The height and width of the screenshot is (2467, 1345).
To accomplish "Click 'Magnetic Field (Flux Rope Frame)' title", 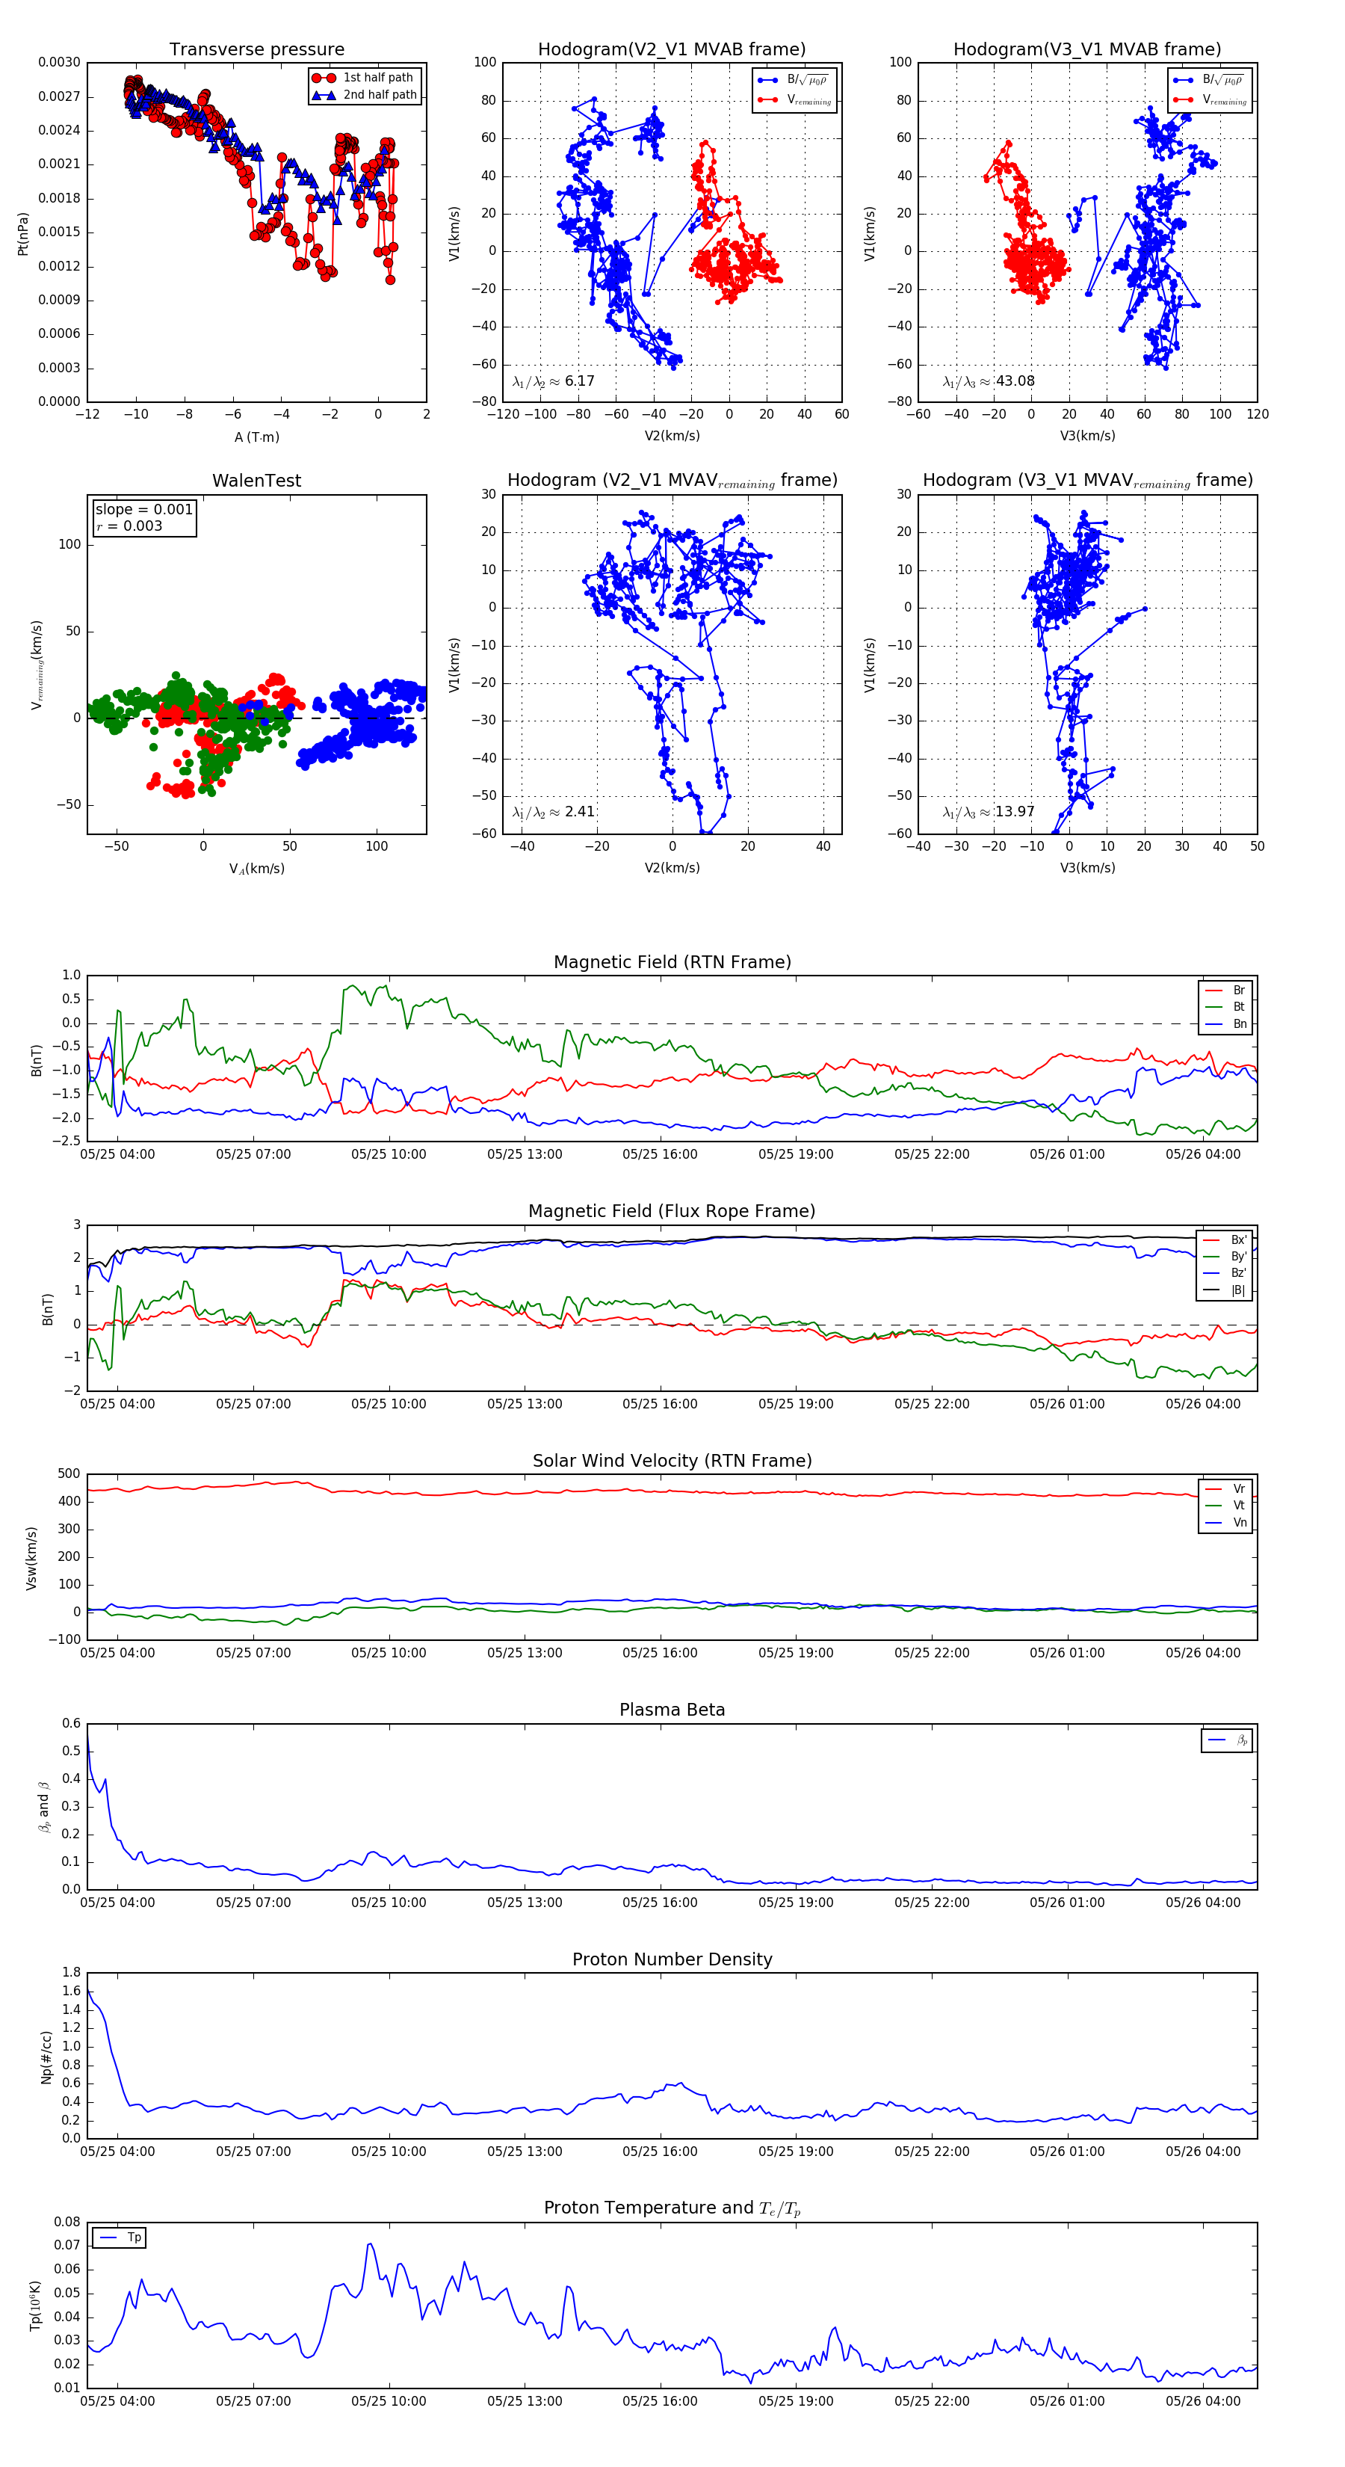I will (x=672, y=1212).
